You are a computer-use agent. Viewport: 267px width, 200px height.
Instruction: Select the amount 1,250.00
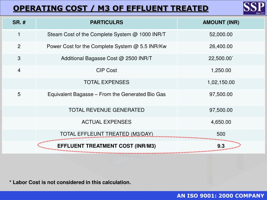[x=221, y=70]
